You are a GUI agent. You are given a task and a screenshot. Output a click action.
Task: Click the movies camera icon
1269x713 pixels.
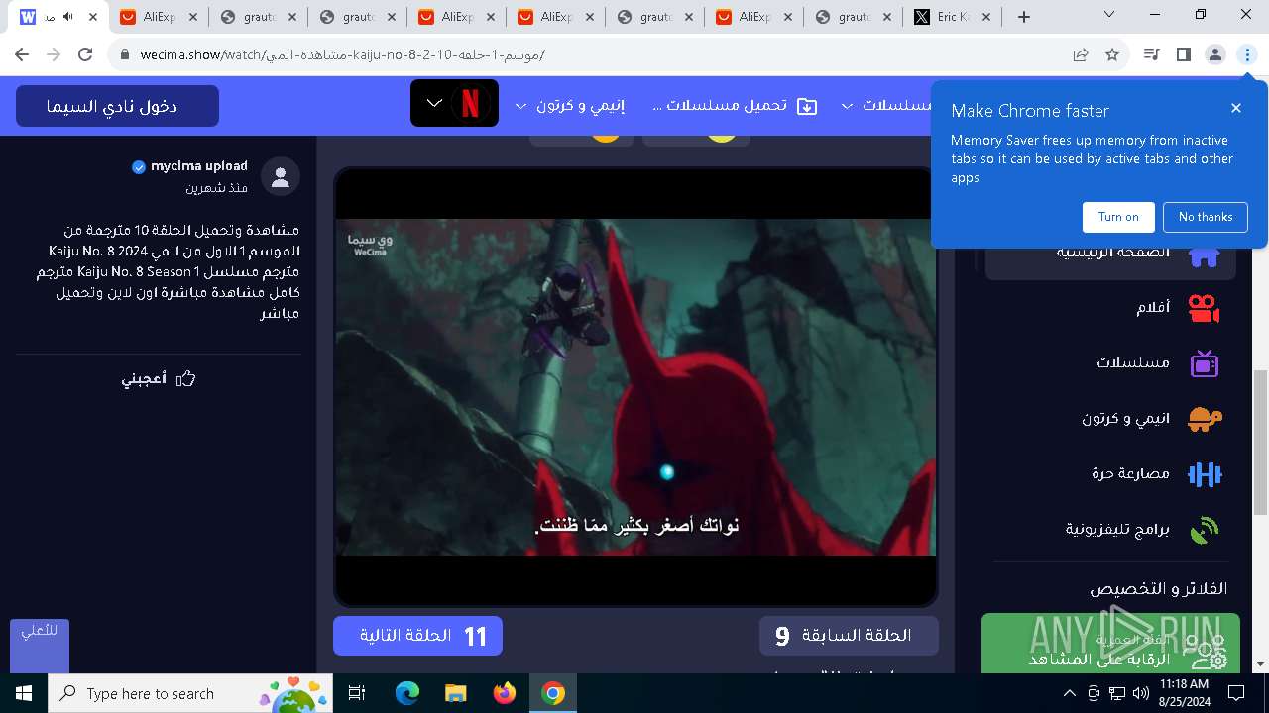[1204, 309]
